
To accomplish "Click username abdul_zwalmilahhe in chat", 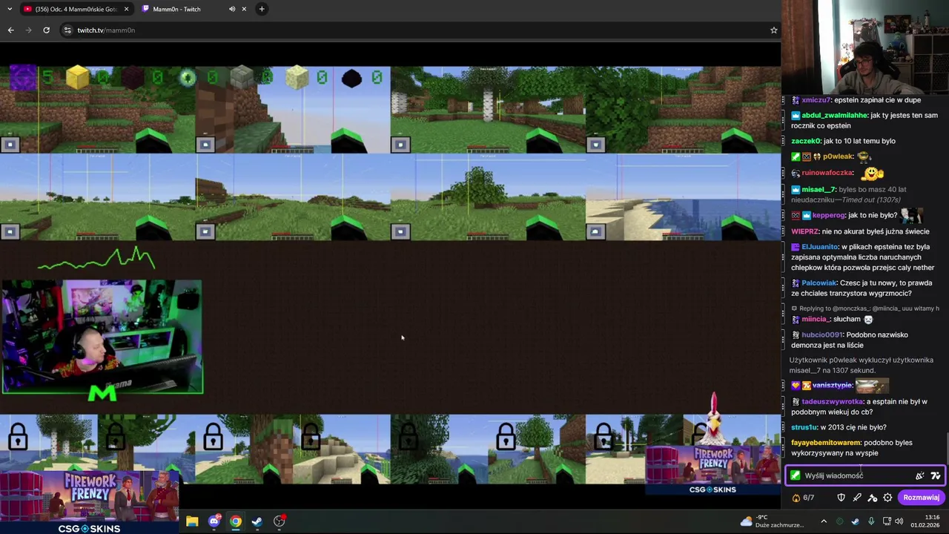I will click(834, 116).
